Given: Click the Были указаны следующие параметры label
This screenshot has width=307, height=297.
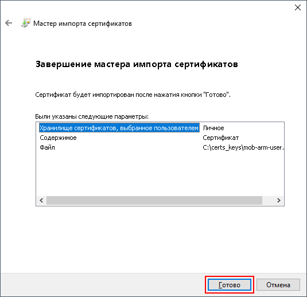Looking at the screenshot, I should coord(92,116).
